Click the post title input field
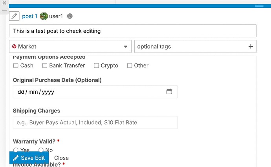Image resolution: width=271 pixels, height=167 pixels. click(x=133, y=31)
